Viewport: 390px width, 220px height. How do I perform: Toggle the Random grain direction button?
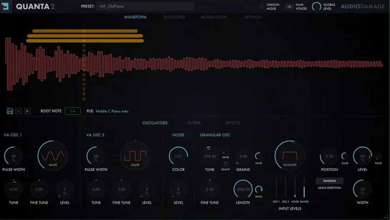[329, 181]
